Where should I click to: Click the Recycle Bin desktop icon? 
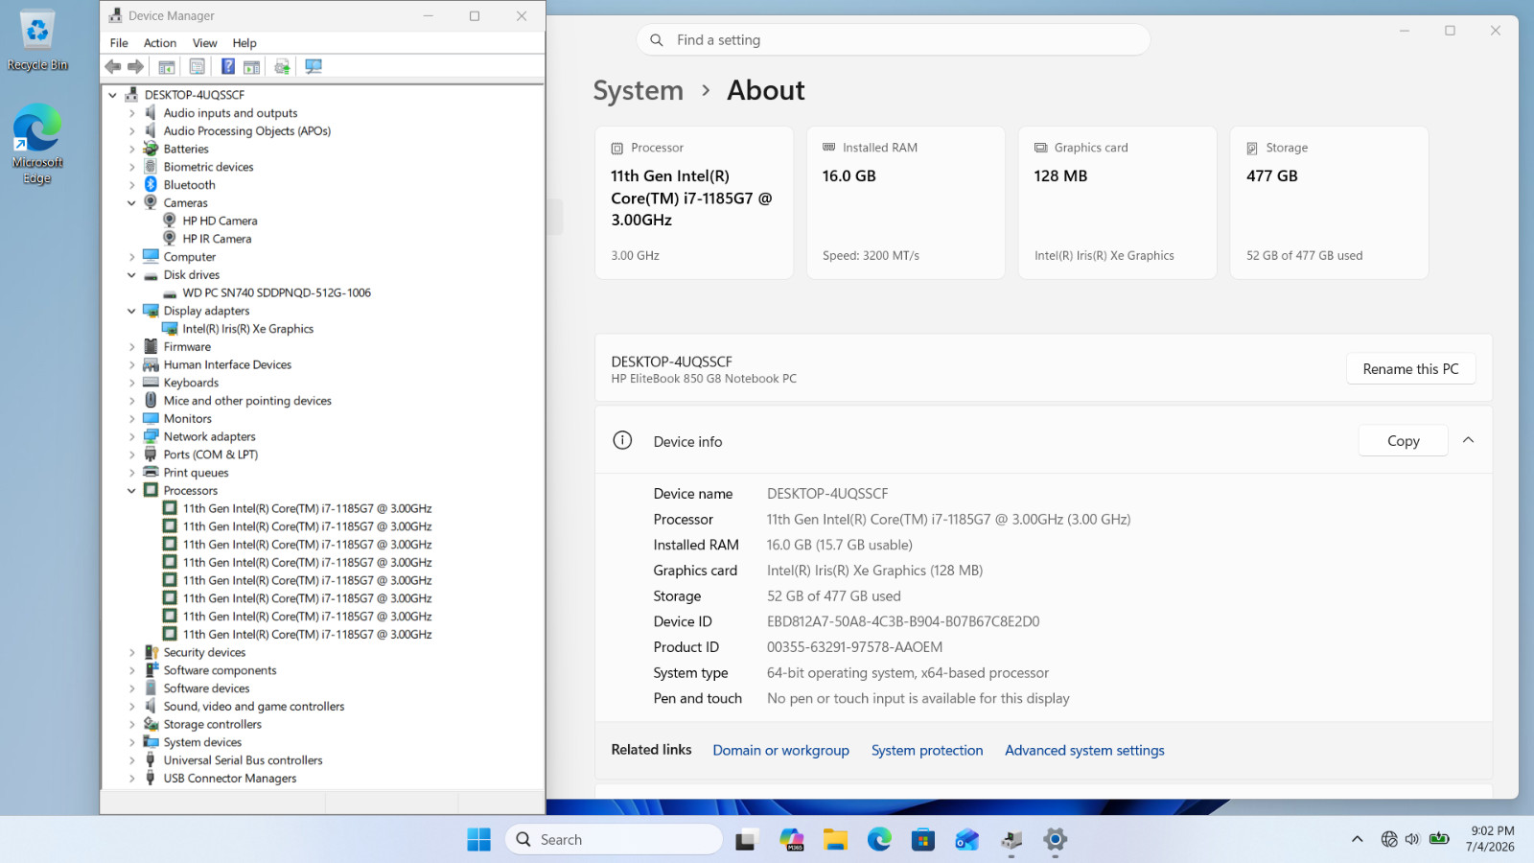tap(37, 41)
